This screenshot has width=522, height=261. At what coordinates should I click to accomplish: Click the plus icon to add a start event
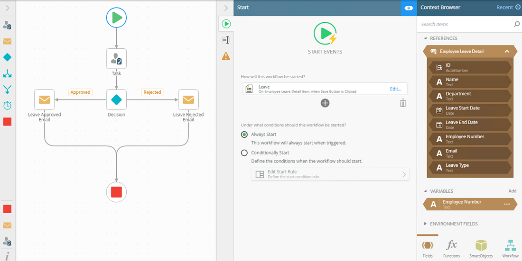tap(325, 103)
